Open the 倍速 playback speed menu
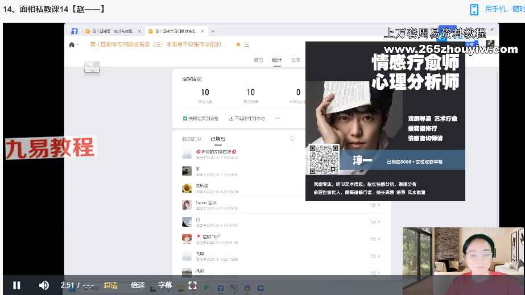This screenshot has height=295, width=525. (138, 285)
